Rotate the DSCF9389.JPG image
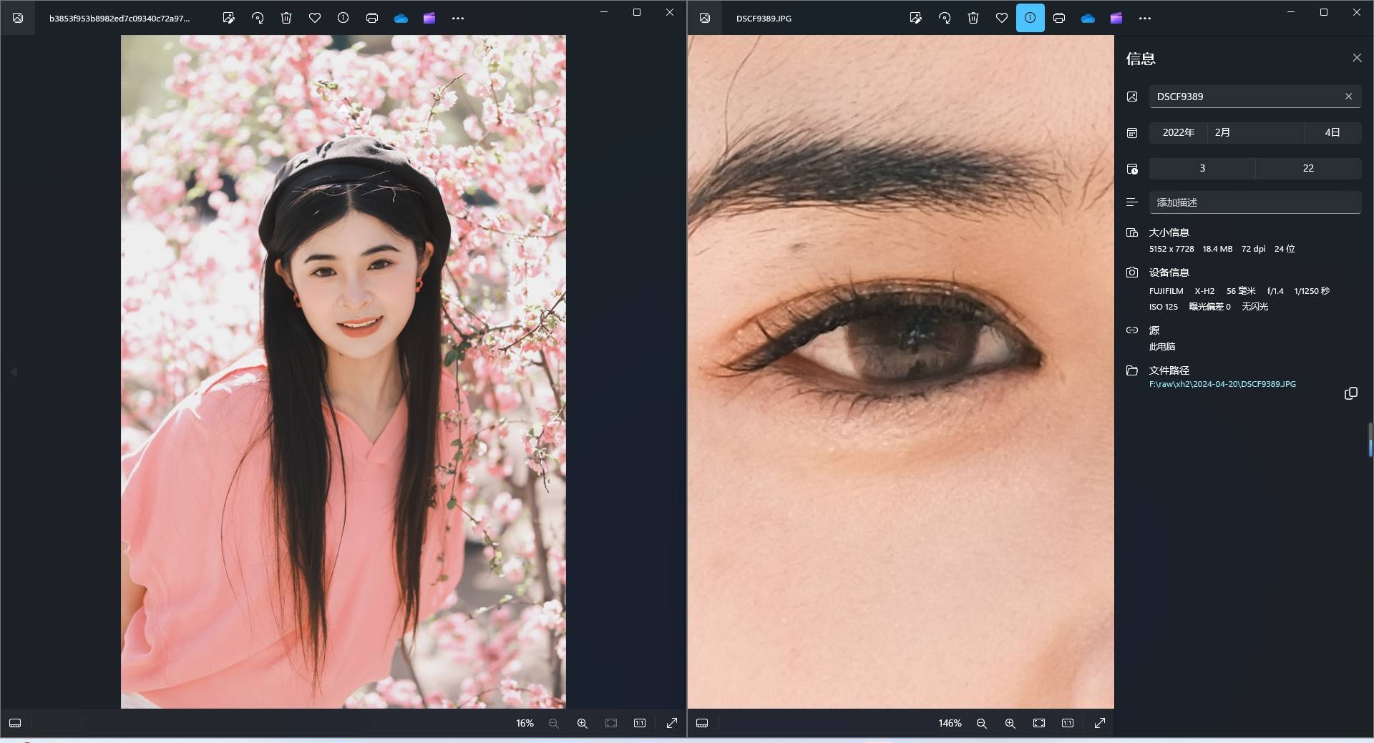This screenshot has height=743, width=1374. 945,18
